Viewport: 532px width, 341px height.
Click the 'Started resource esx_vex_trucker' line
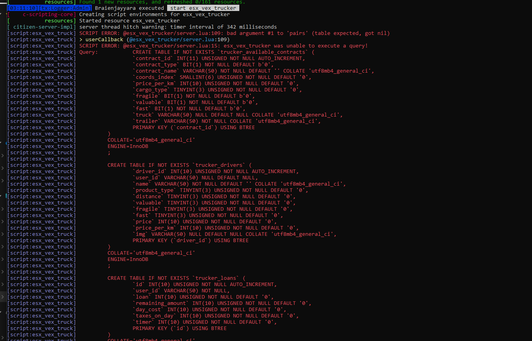click(x=129, y=21)
